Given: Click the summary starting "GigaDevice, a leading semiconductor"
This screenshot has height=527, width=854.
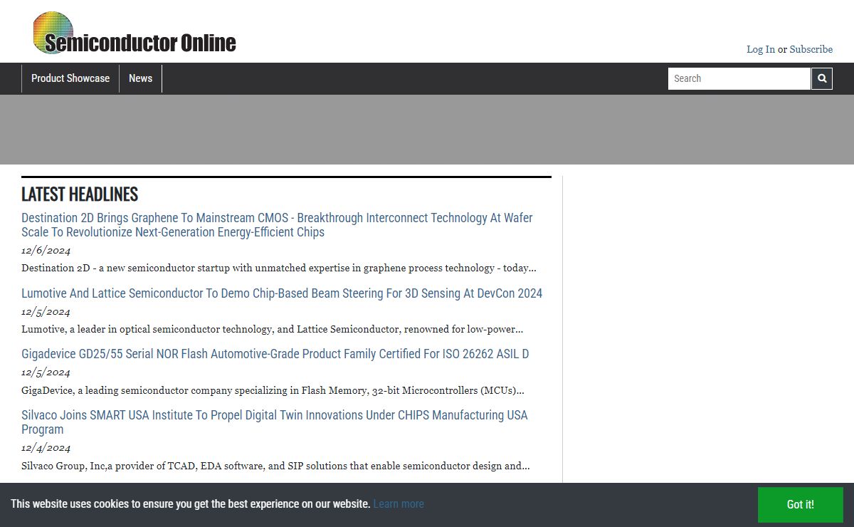Looking at the screenshot, I should click(273, 390).
